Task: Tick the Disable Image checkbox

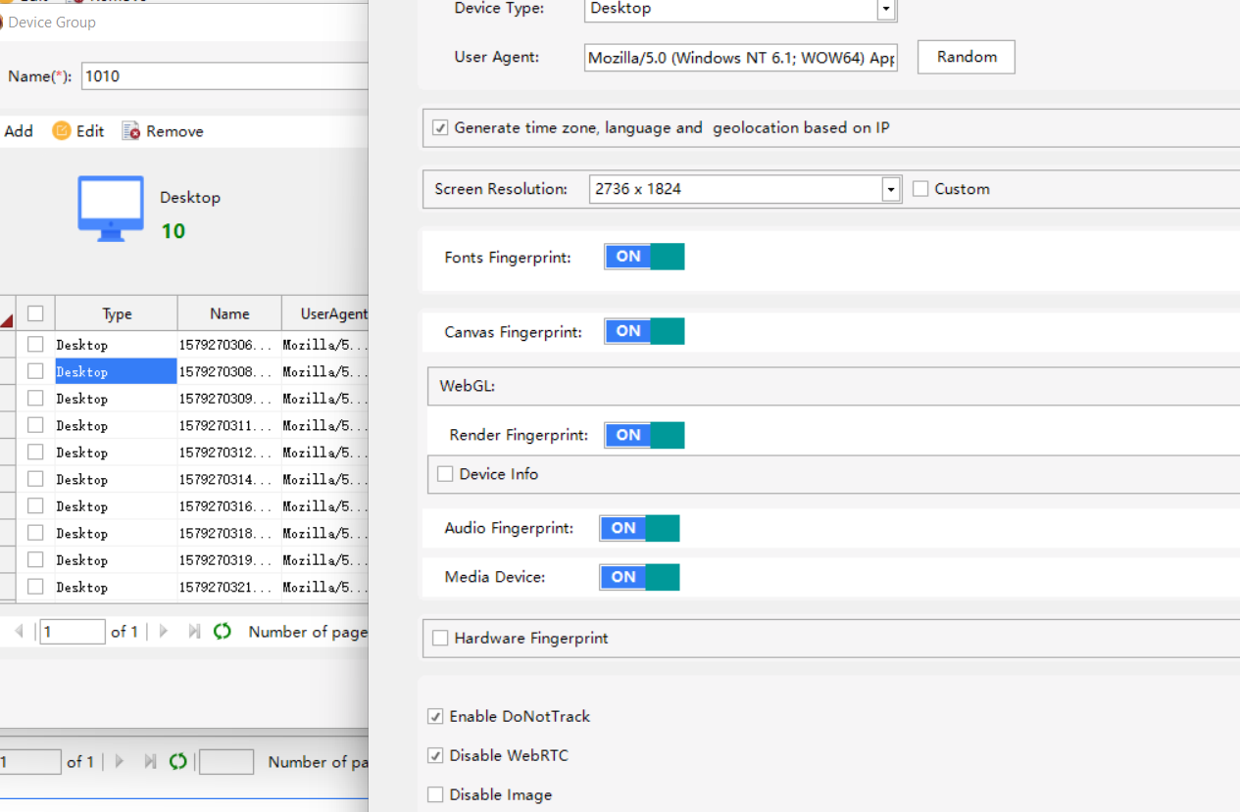Action: [435, 794]
